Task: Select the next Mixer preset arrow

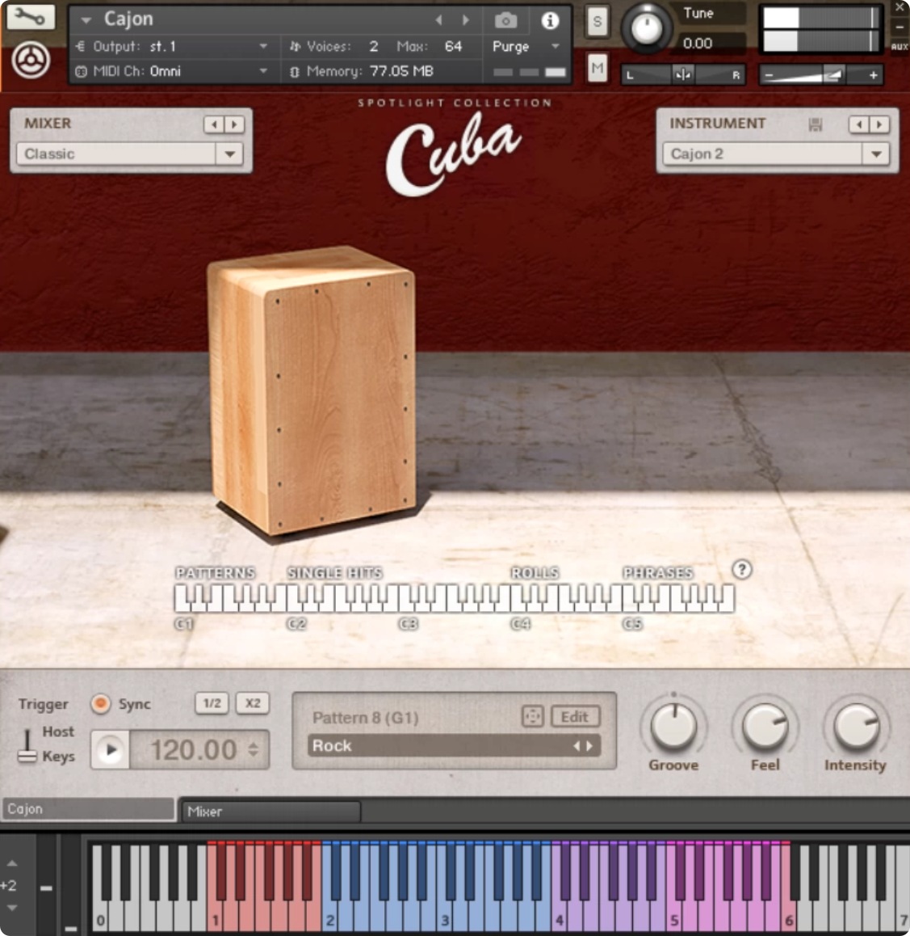Action: click(x=234, y=124)
